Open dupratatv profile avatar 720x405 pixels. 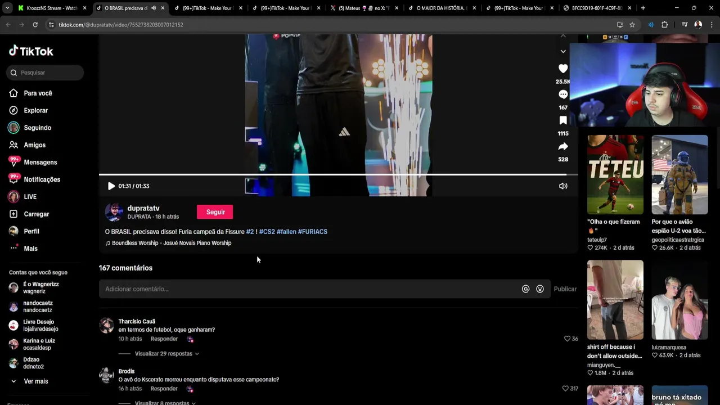(x=114, y=212)
